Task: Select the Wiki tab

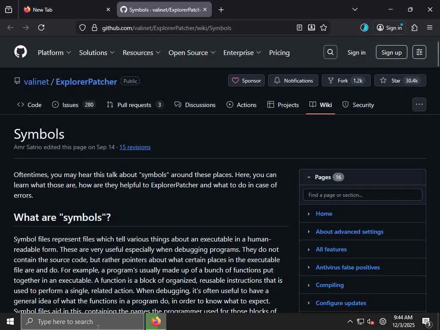Action: coord(321,105)
